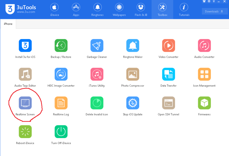The height and width of the screenshot is (156, 229).
Task: Open Install 3u for iOS tool
Action: [x=25, y=45]
